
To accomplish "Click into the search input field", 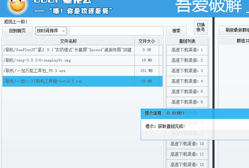I will point(116,31).
